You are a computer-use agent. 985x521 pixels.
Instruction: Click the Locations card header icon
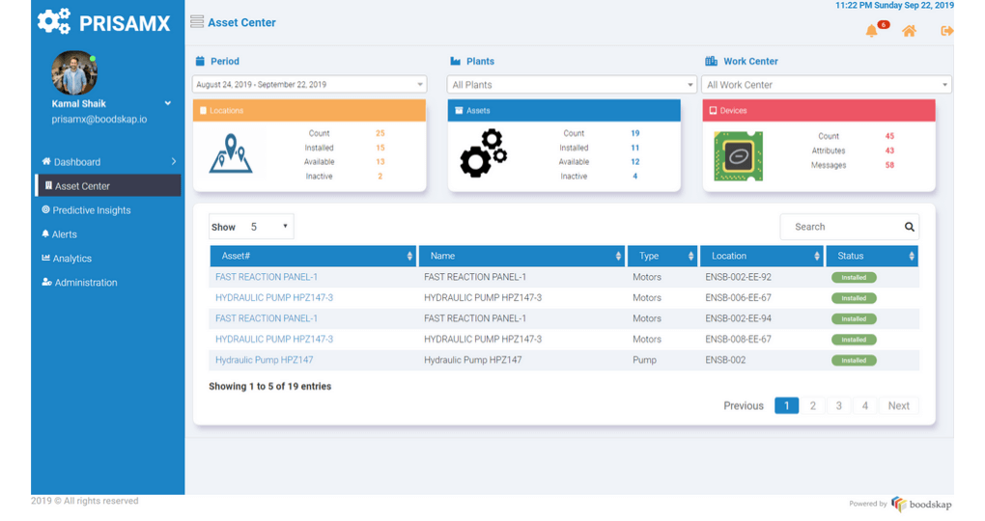click(x=203, y=111)
